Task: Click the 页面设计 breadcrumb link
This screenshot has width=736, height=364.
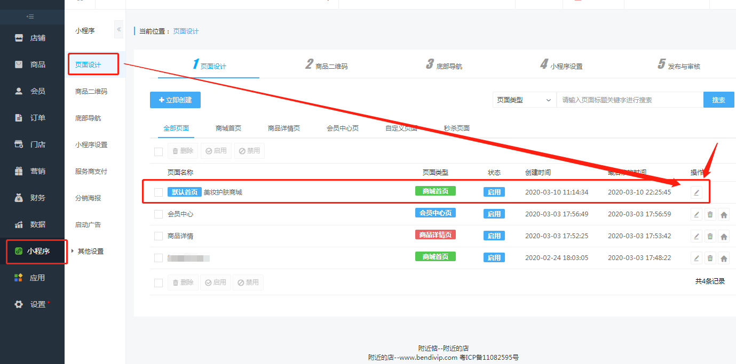Action: point(186,31)
